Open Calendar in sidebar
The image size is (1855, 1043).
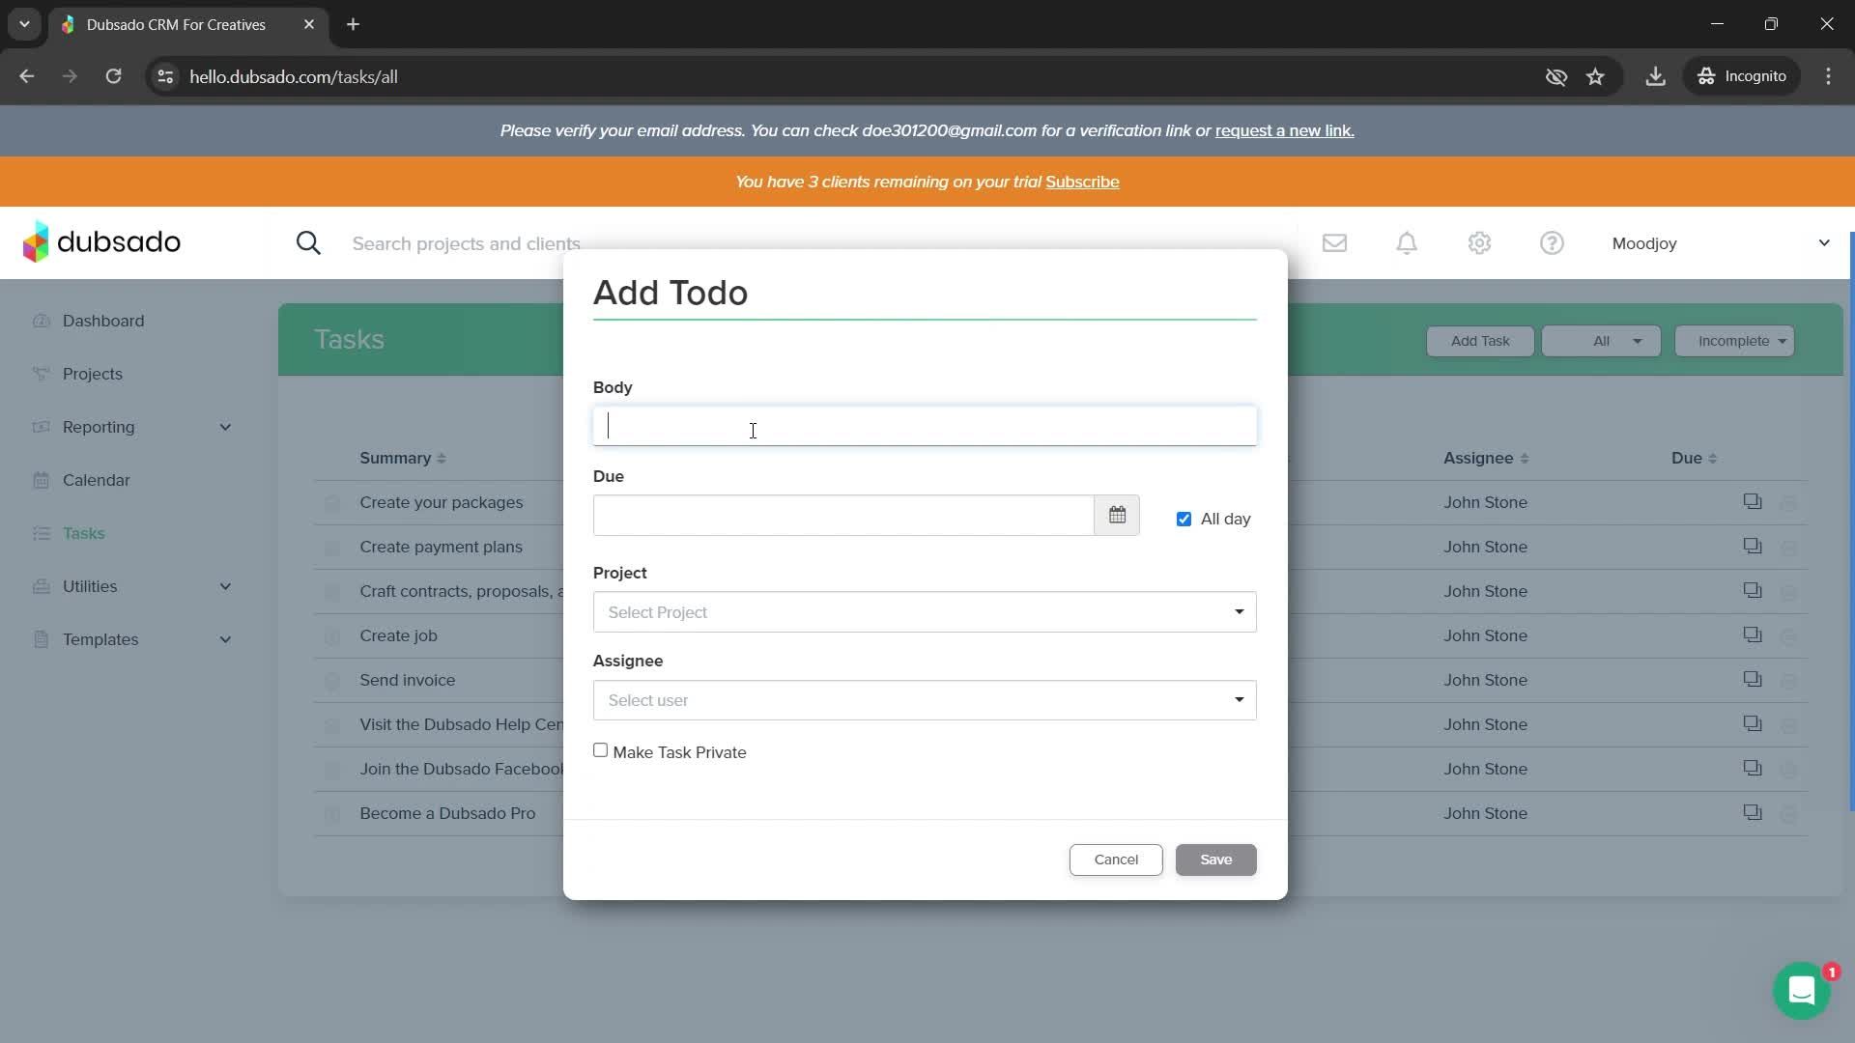[96, 480]
